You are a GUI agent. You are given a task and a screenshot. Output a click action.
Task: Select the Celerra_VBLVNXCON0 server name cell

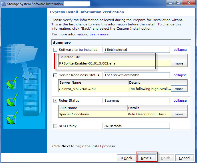pyautogui.click(x=93, y=89)
